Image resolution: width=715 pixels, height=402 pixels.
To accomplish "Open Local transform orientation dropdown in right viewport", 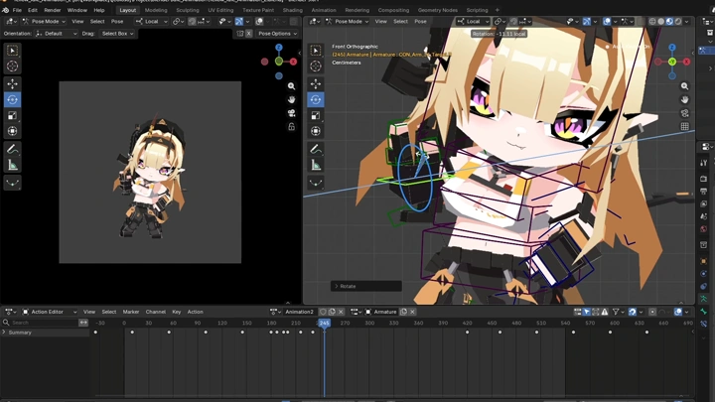I will coord(473,22).
